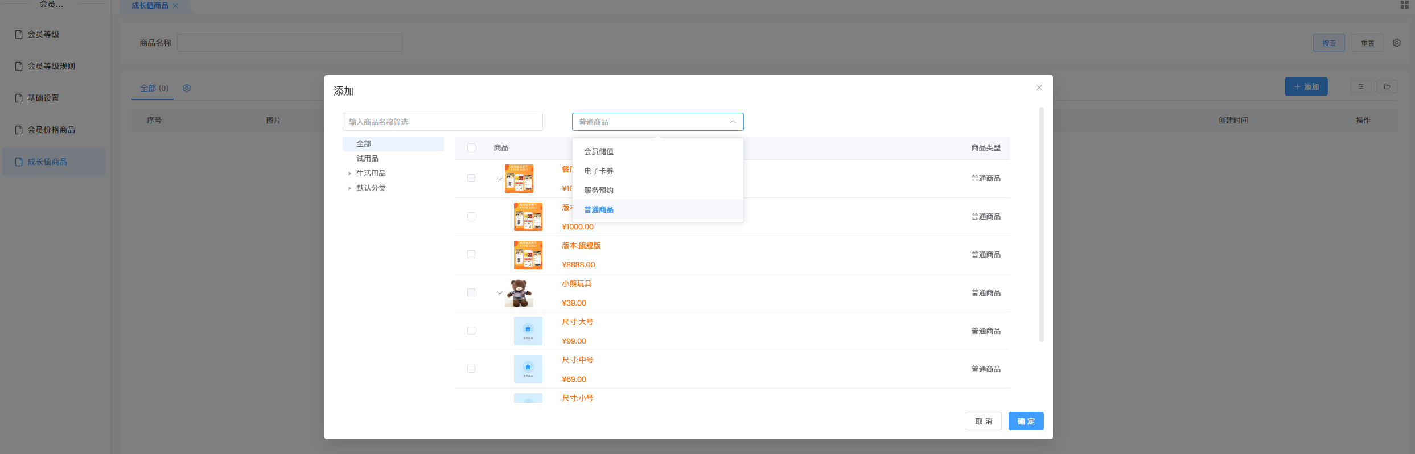Click the 商品类型 column header

point(986,147)
